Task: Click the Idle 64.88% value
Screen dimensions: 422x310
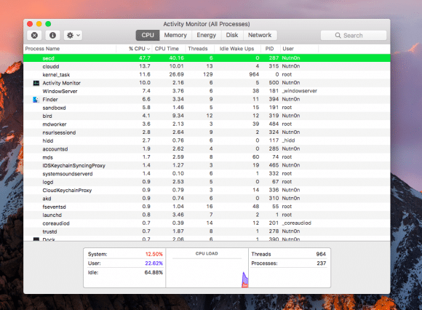Action: [x=154, y=273]
